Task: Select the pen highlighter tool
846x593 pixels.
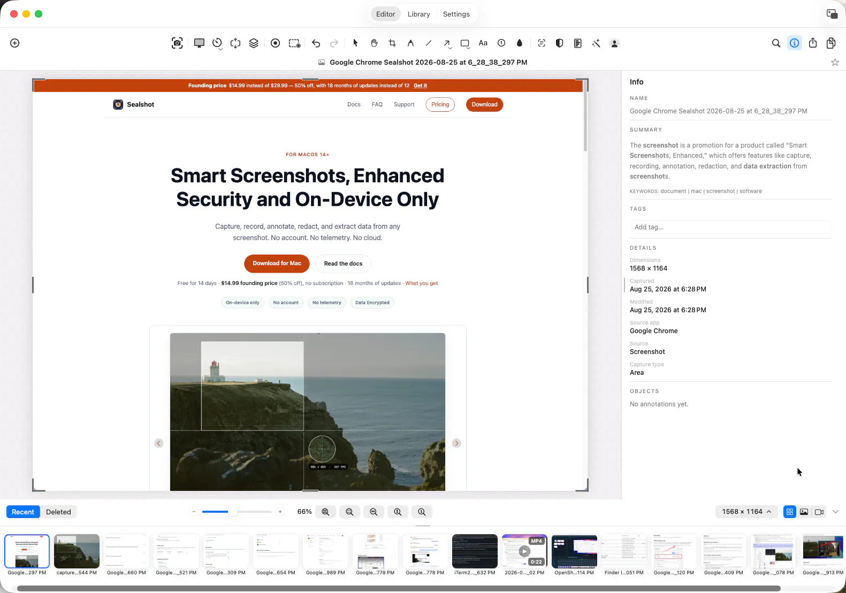Action: [x=410, y=43]
